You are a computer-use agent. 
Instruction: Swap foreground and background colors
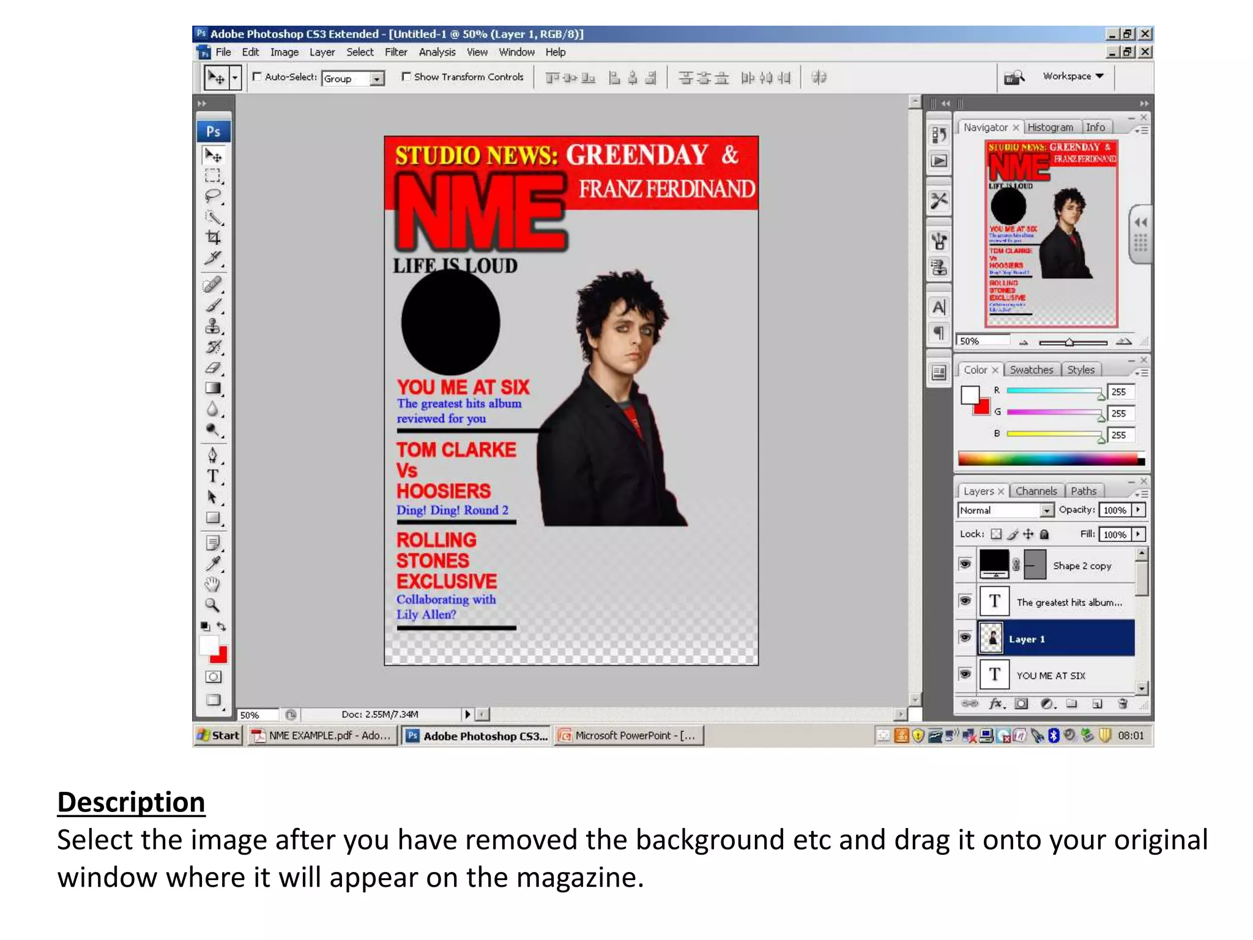(x=221, y=626)
